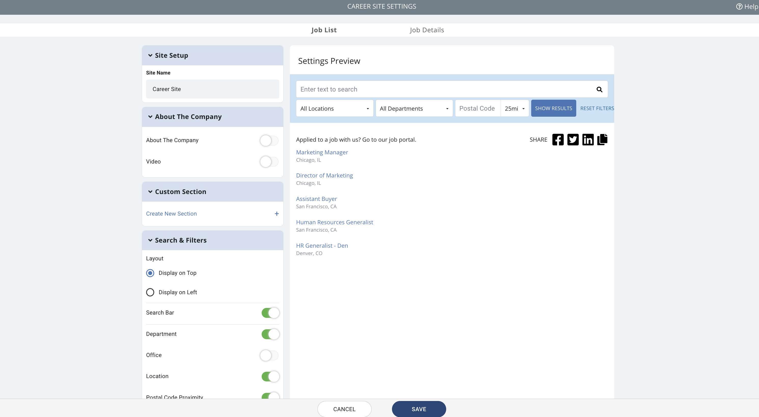Click the SHOW RESULTS button

point(553,108)
